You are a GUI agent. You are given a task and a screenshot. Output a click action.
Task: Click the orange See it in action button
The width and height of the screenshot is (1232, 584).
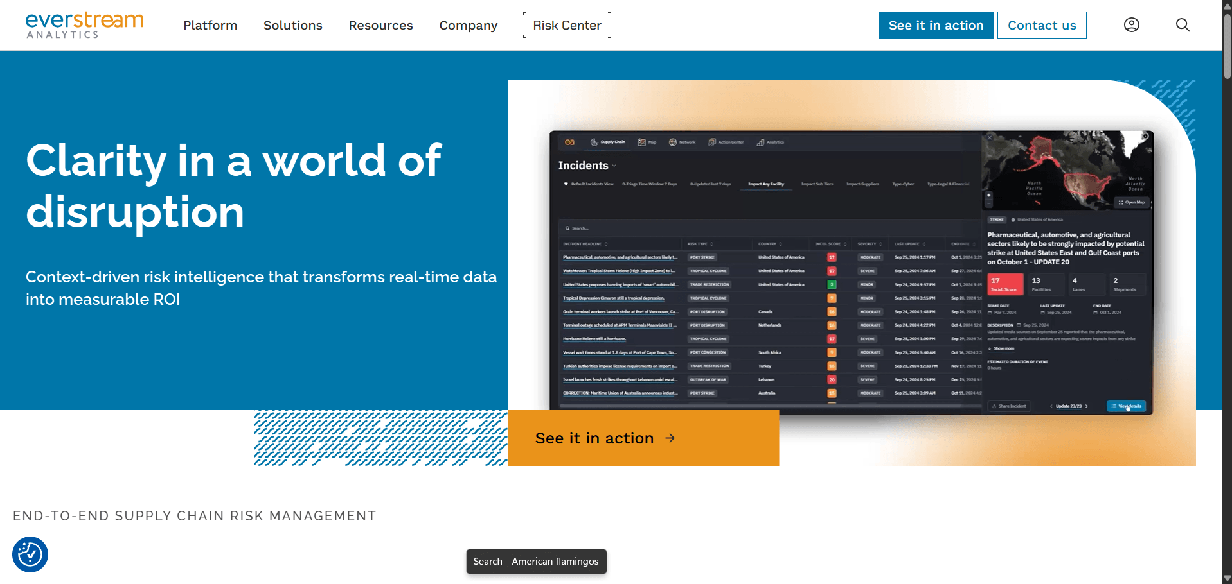coord(643,438)
